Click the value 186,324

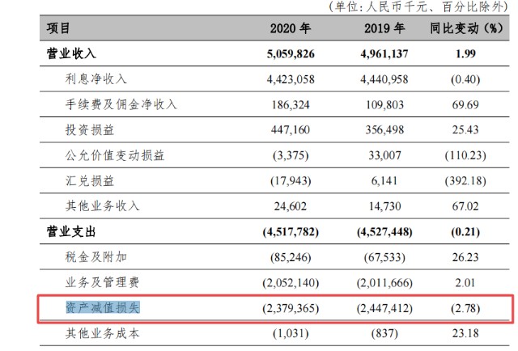(x=291, y=105)
